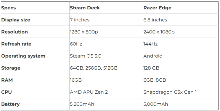Click the 7 inches cell

coord(106,20)
